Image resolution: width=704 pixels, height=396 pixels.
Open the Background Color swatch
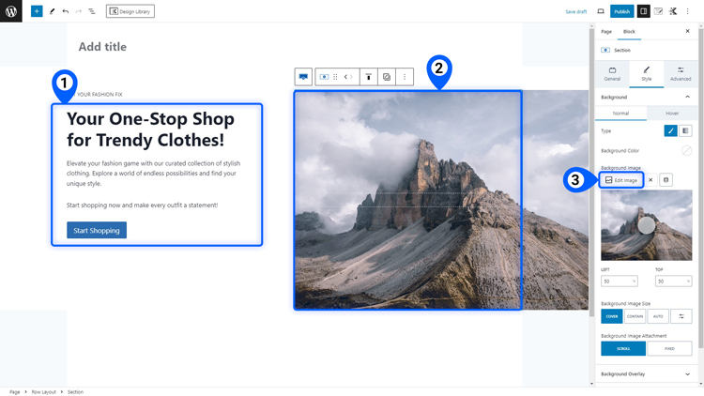(x=686, y=150)
